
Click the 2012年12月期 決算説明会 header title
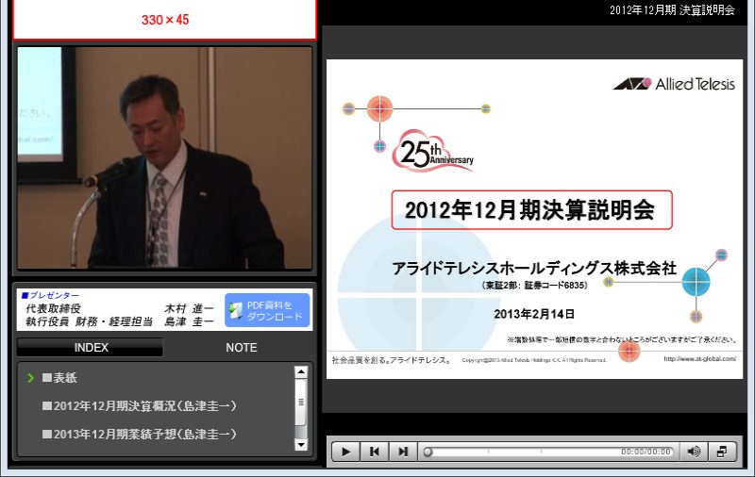672,10
